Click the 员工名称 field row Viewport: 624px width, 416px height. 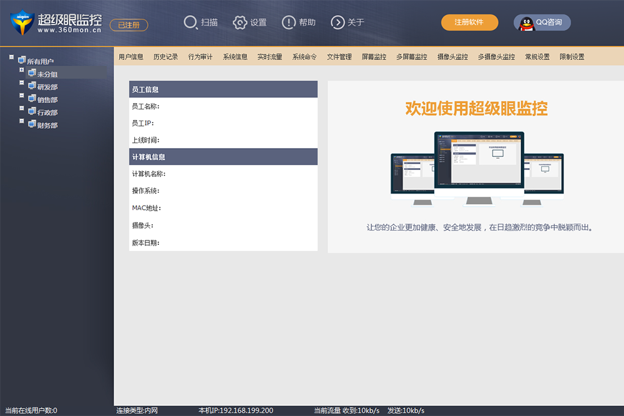[223, 106]
